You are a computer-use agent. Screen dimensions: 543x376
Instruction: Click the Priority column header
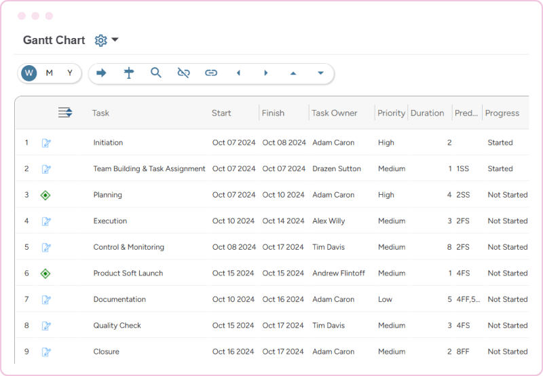pos(391,113)
